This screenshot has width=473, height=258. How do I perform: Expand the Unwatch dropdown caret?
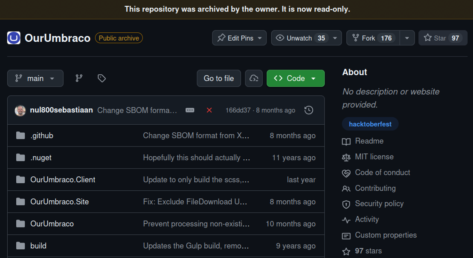(x=335, y=38)
